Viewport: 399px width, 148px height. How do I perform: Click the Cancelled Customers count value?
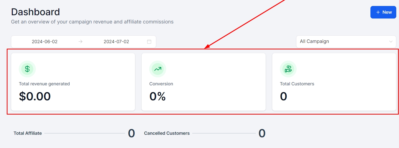click(x=262, y=133)
